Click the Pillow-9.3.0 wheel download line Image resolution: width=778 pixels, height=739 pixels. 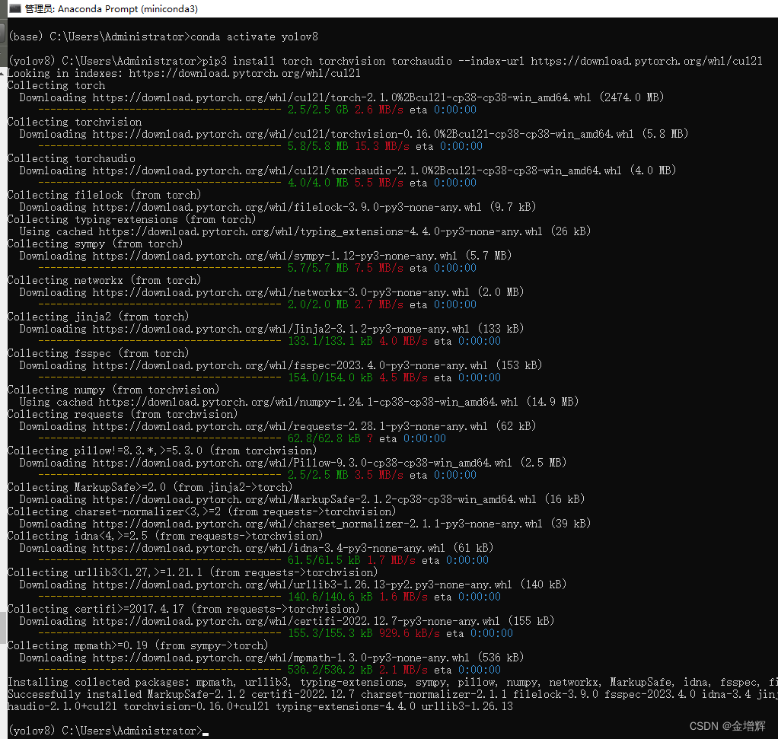click(x=293, y=463)
